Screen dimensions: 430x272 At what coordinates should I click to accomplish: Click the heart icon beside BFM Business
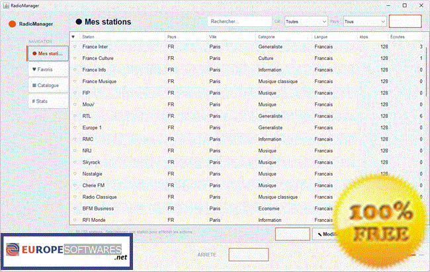pos(75,209)
